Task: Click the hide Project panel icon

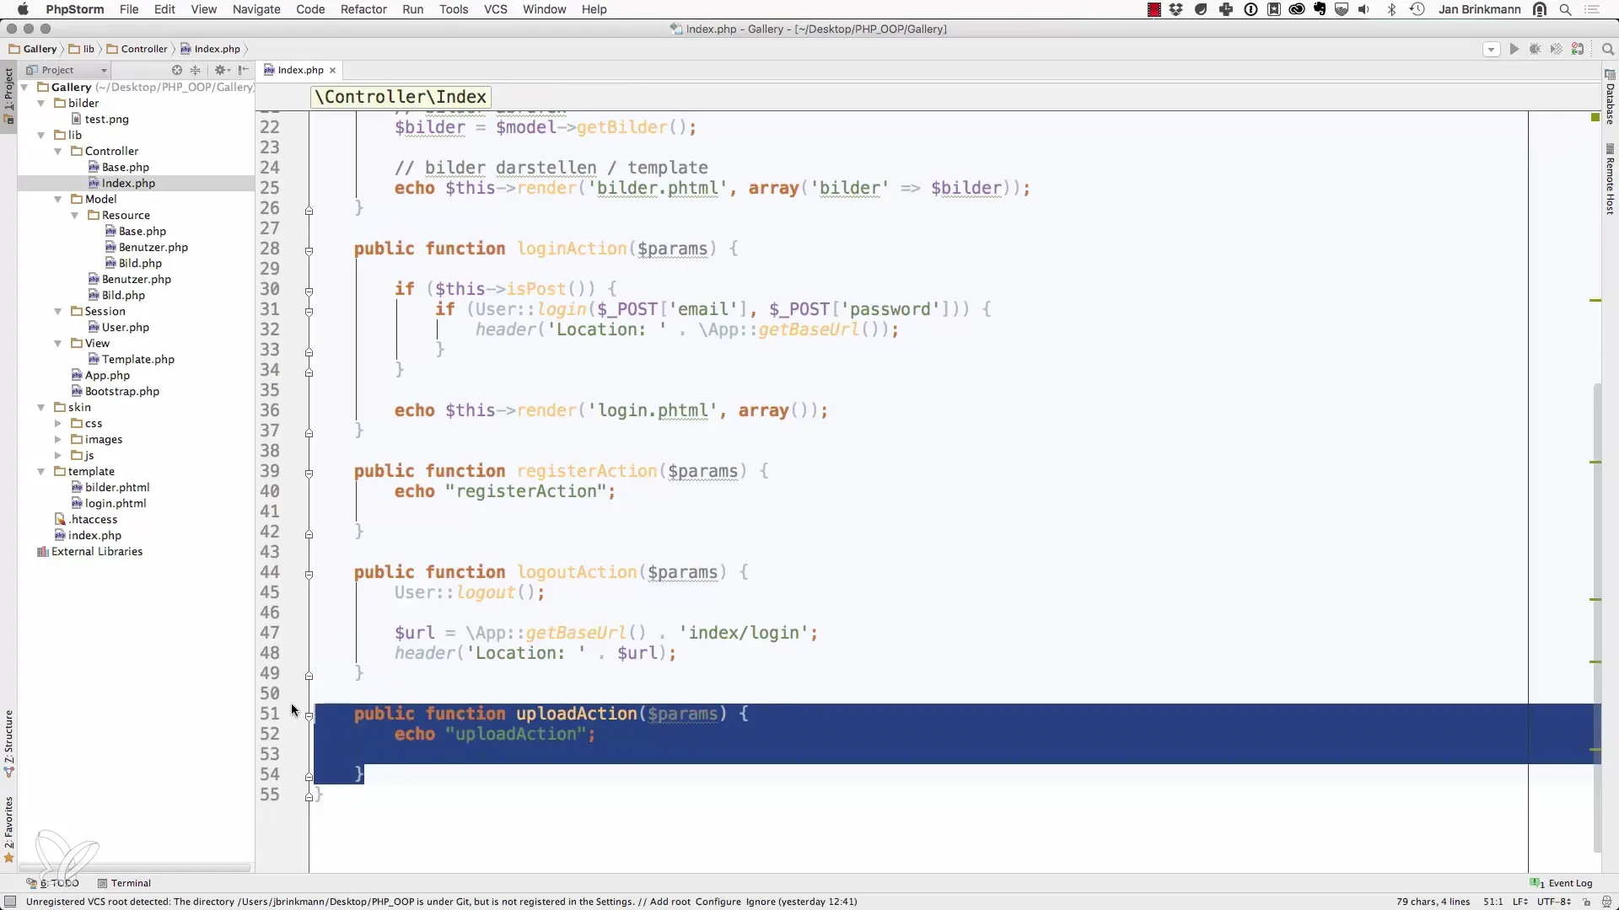Action: (x=244, y=70)
